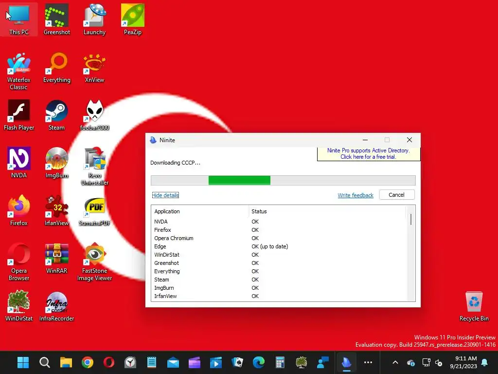Launch Opera Browser desktop icon
Image resolution: width=498 pixels, height=374 pixels.
[x=19, y=262]
